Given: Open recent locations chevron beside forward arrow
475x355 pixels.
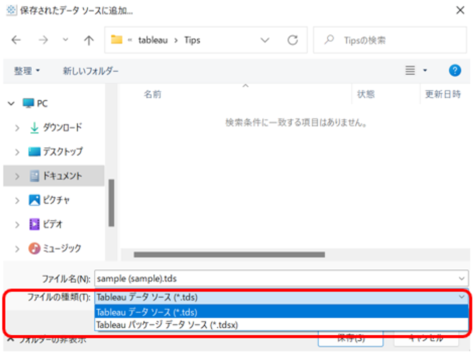Looking at the screenshot, I should pos(66,40).
